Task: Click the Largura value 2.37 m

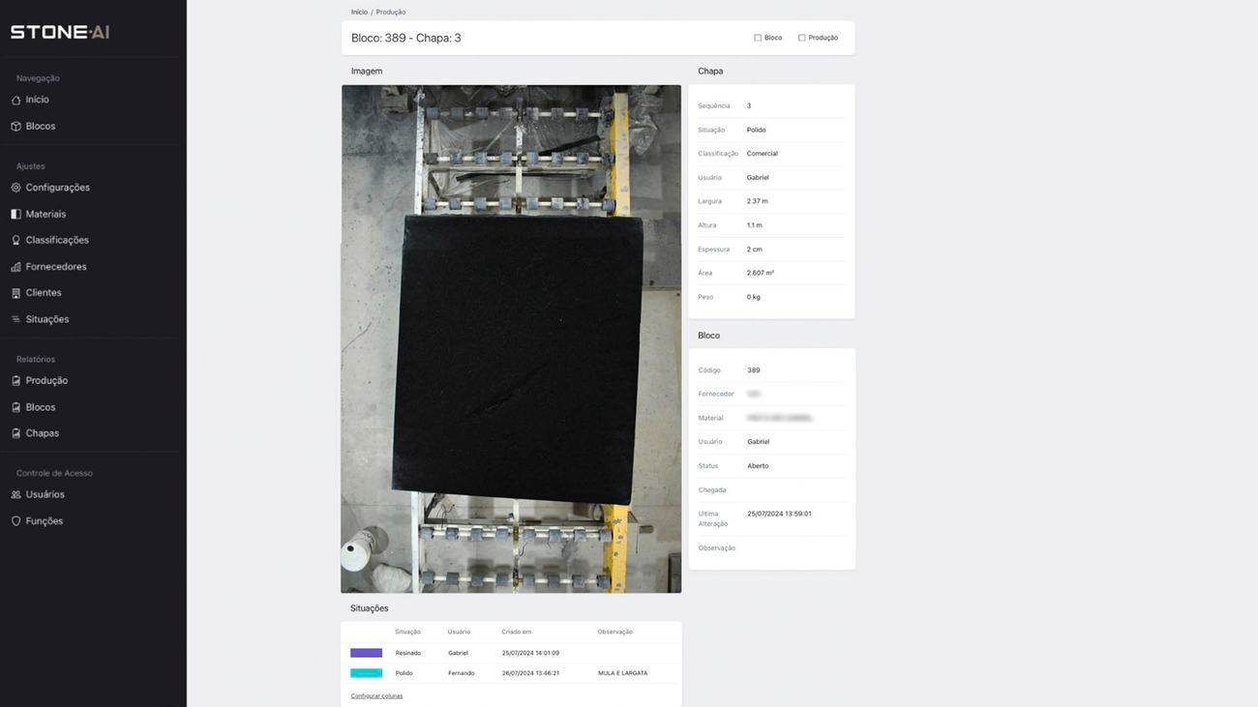Action: 758,201
